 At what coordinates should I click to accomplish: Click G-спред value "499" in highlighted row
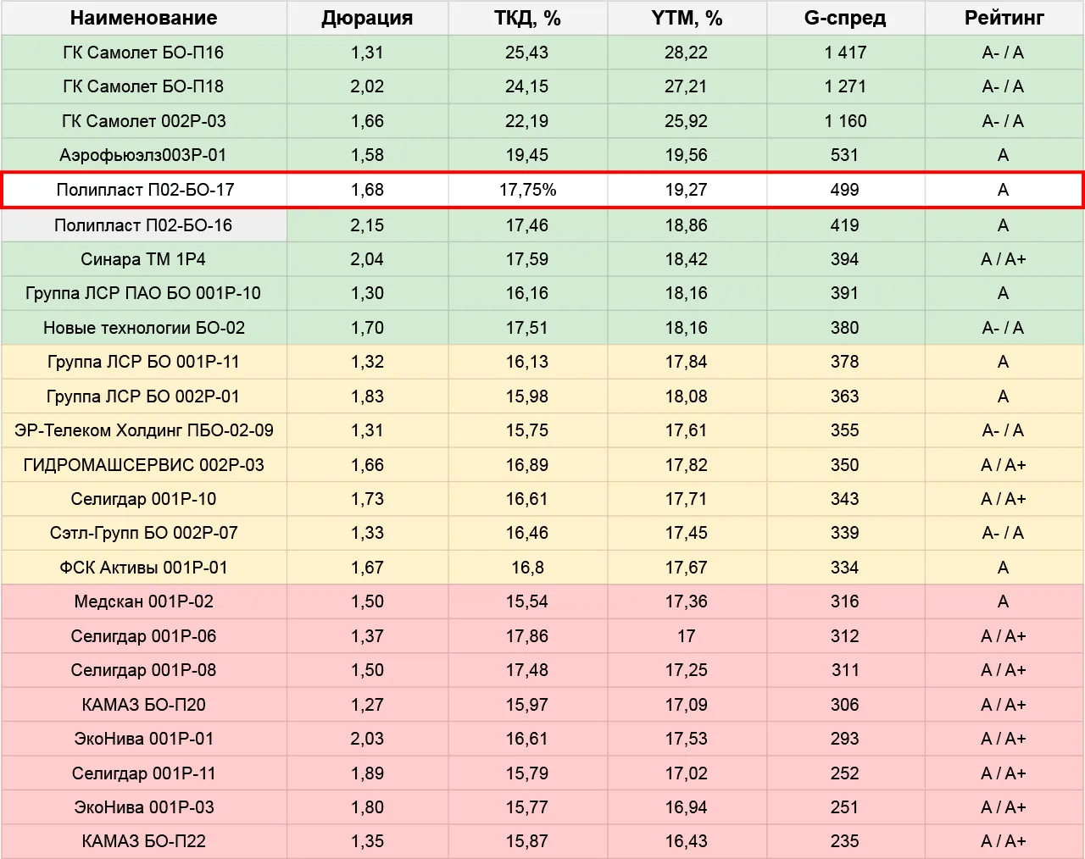click(x=845, y=190)
